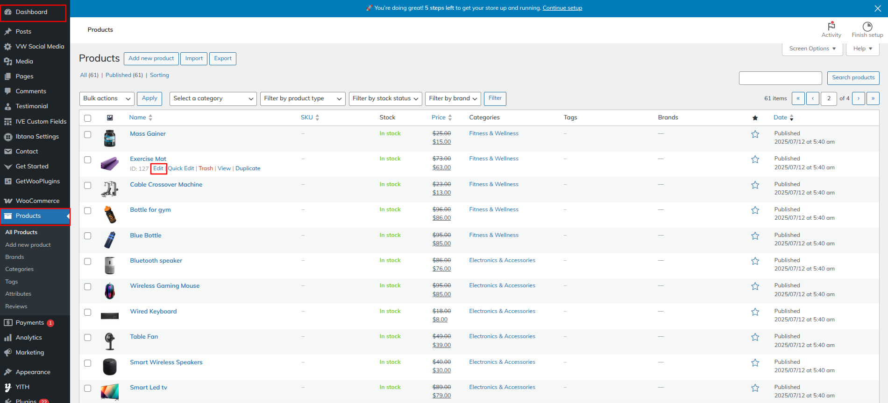Go to the next page arrow
The image size is (888, 403).
point(858,98)
